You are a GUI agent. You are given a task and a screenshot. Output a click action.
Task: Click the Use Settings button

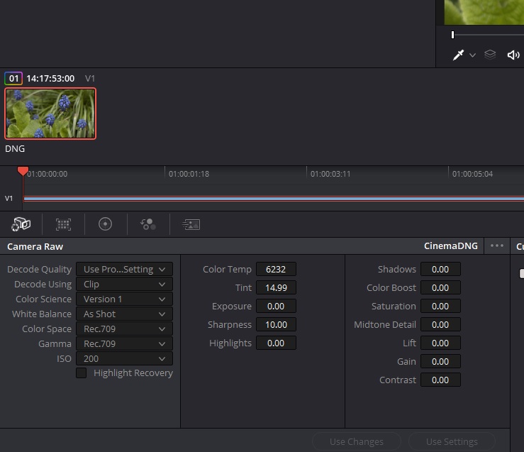coord(452,441)
